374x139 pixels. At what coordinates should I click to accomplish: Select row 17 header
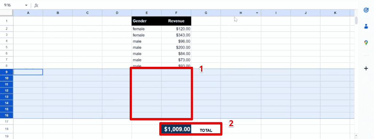pos(7,122)
